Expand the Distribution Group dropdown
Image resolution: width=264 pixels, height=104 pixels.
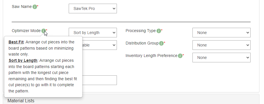pyautogui.click(x=222, y=45)
